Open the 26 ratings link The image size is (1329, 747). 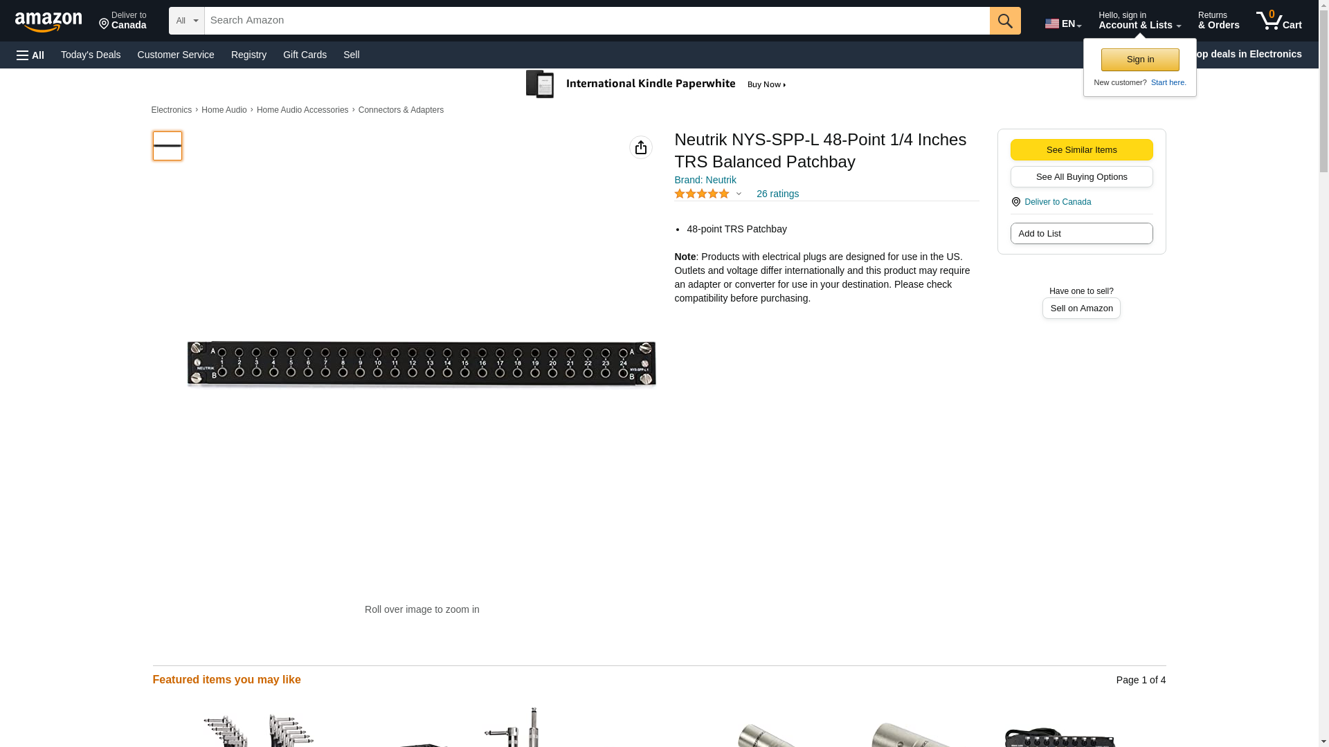(x=777, y=194)
